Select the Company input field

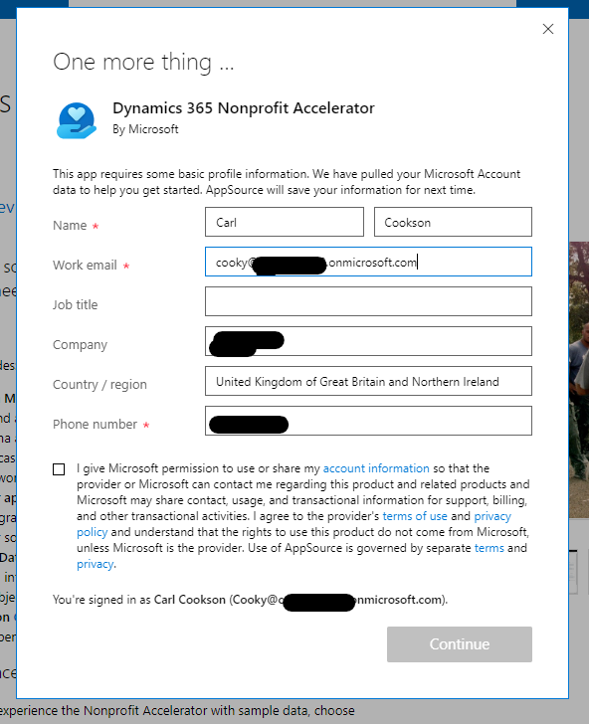point(368,341)
